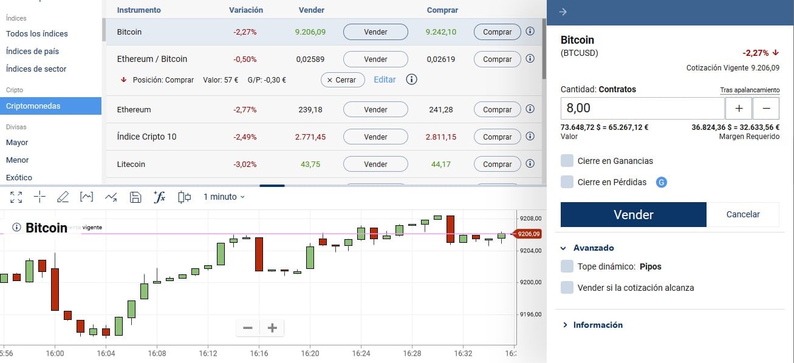Click Pipos unit selector
Viewport: 794px width, 363px height.
click(x=651, y=266)
